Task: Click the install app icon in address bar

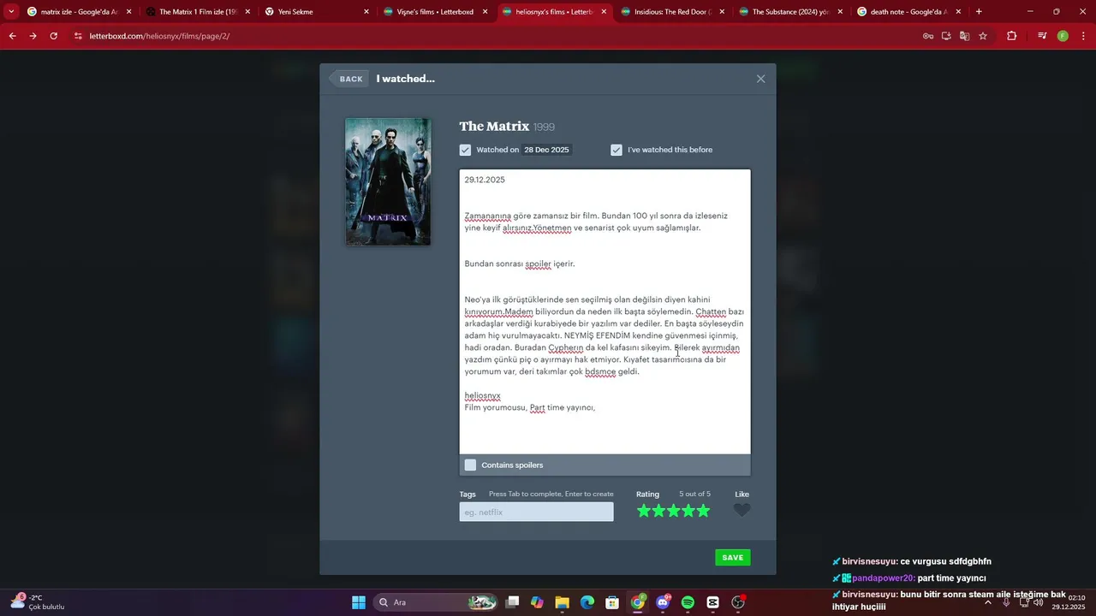Action: coord(946,36)
